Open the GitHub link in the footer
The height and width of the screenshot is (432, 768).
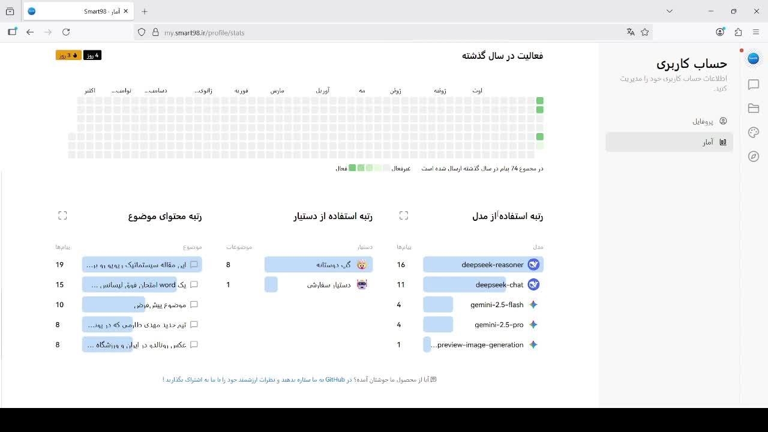(335, 380)
